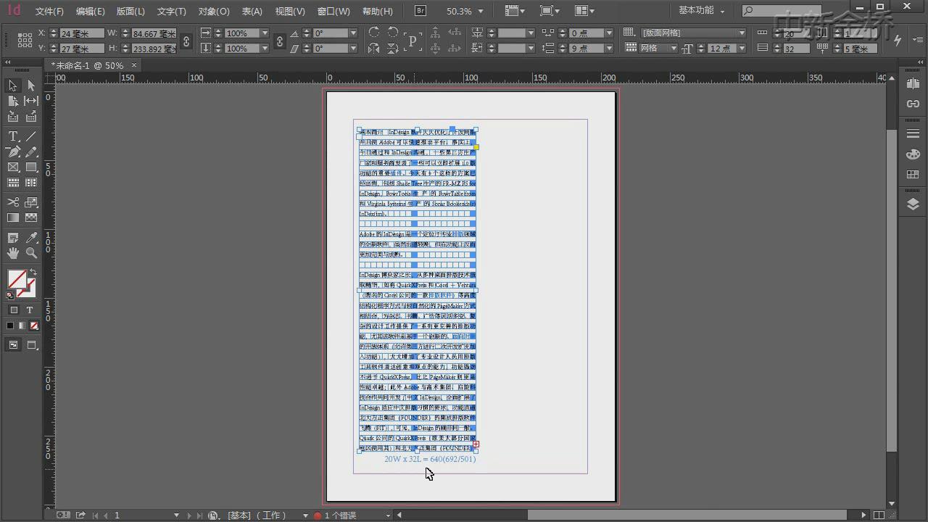Click Rotate 90° clockwise icon

point(373,33)
